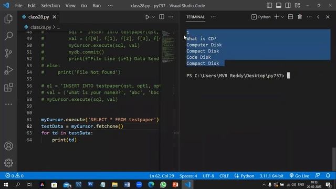This screenshot has width=336, height=189.
Task: Open the Run and Debug view
Action: pos(8,70)
